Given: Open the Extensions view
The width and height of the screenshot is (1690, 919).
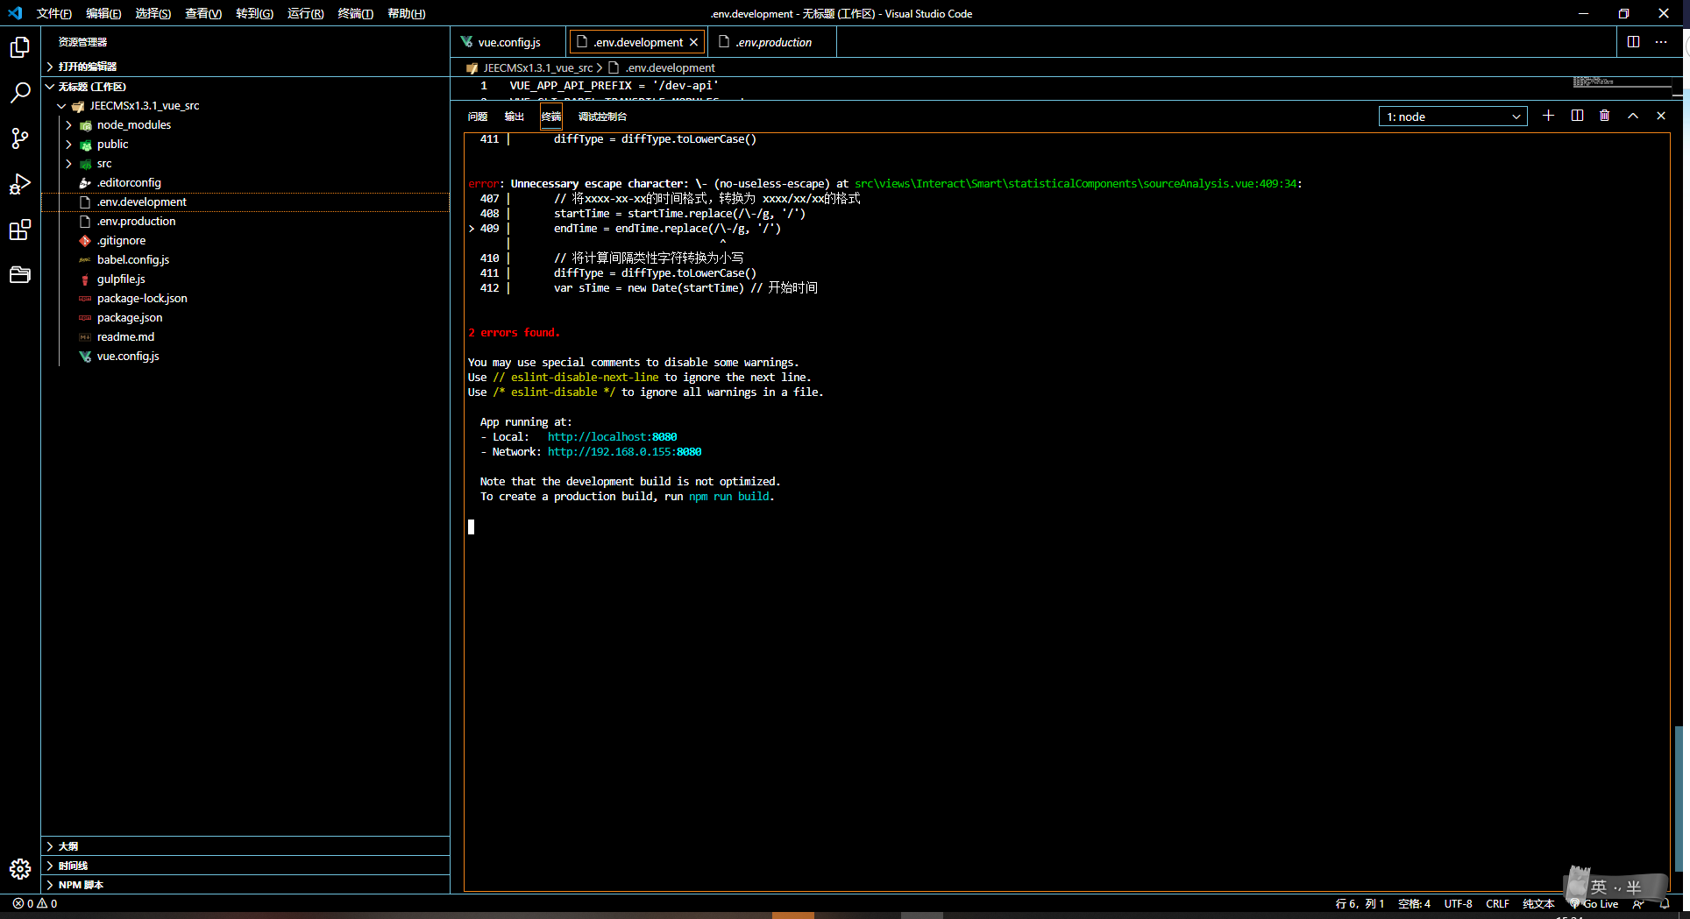Looking at the screenshot, I should pyautogui.click(x=20, y=230).
